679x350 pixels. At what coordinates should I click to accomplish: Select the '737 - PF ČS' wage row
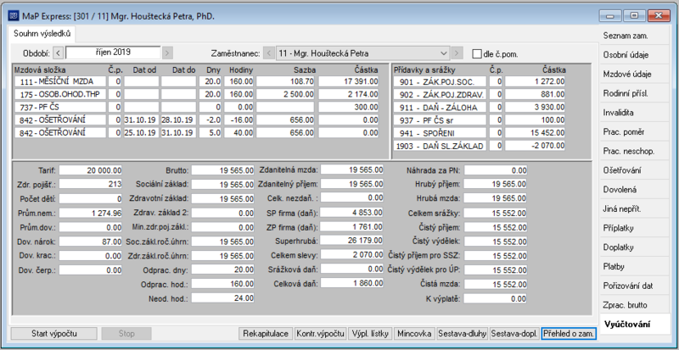click(x=197, y=107)
